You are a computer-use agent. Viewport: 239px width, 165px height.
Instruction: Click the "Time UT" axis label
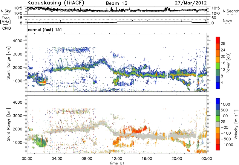(x=117, y=163)
